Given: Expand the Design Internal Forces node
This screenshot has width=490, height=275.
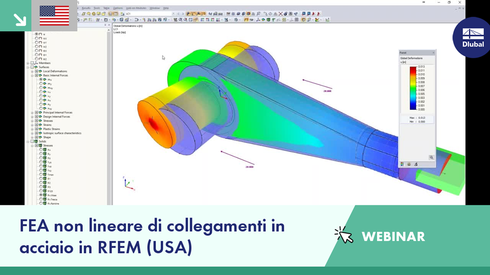Looking at the screenshot, I should tap(32, 116).
